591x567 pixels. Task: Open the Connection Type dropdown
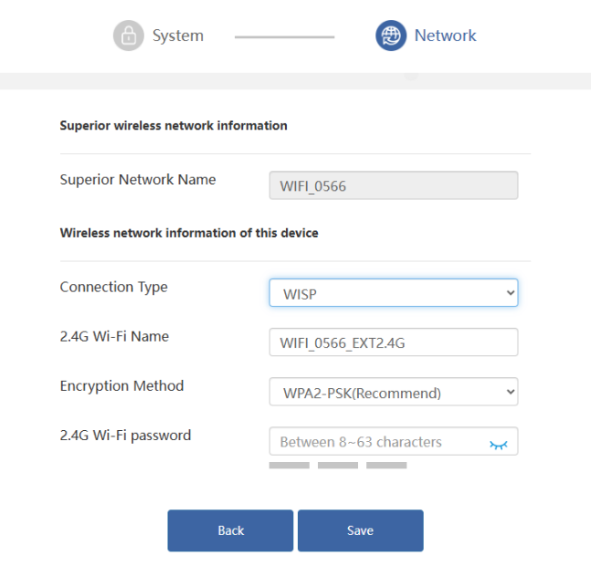[x=394, y=293]
